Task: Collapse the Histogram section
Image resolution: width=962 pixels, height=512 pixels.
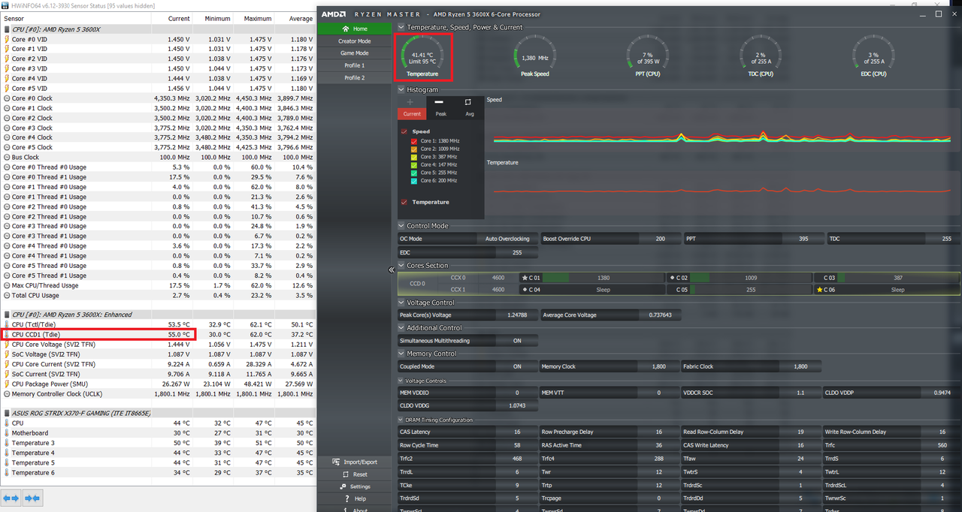Action: 401,89
